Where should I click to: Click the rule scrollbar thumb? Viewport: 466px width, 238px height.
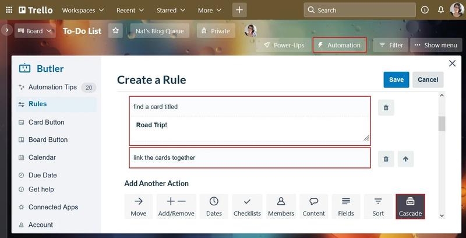(442, 124)
